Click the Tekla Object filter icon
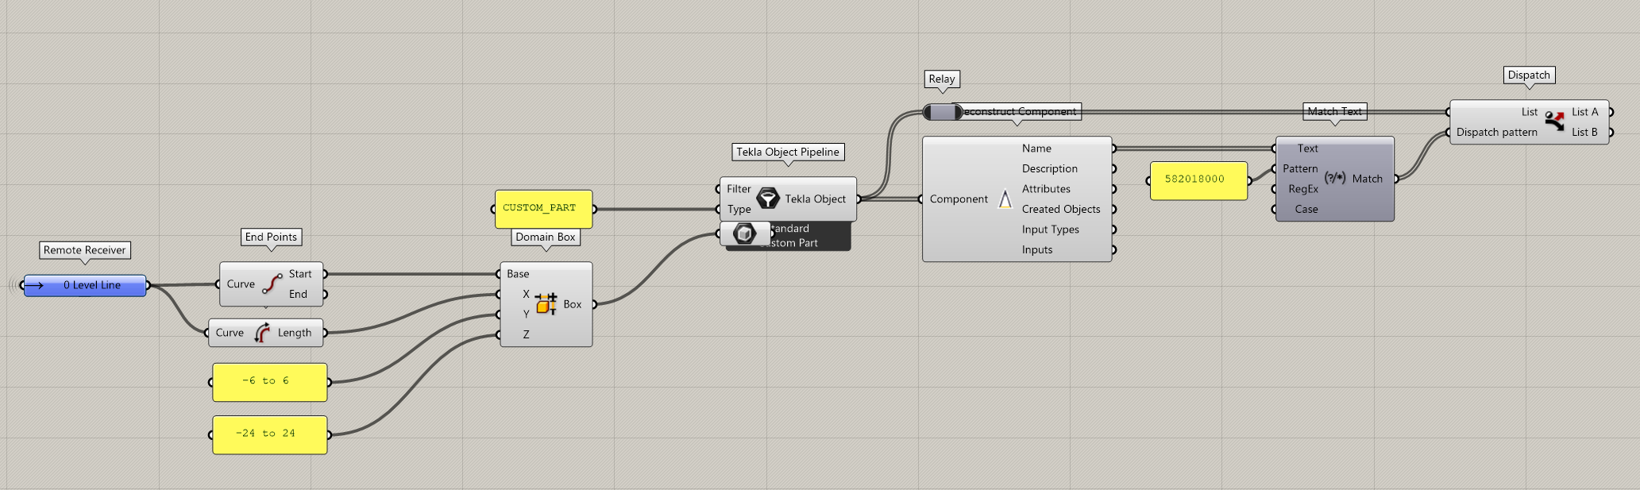The image size is (1640, 490). coord(767,199)
